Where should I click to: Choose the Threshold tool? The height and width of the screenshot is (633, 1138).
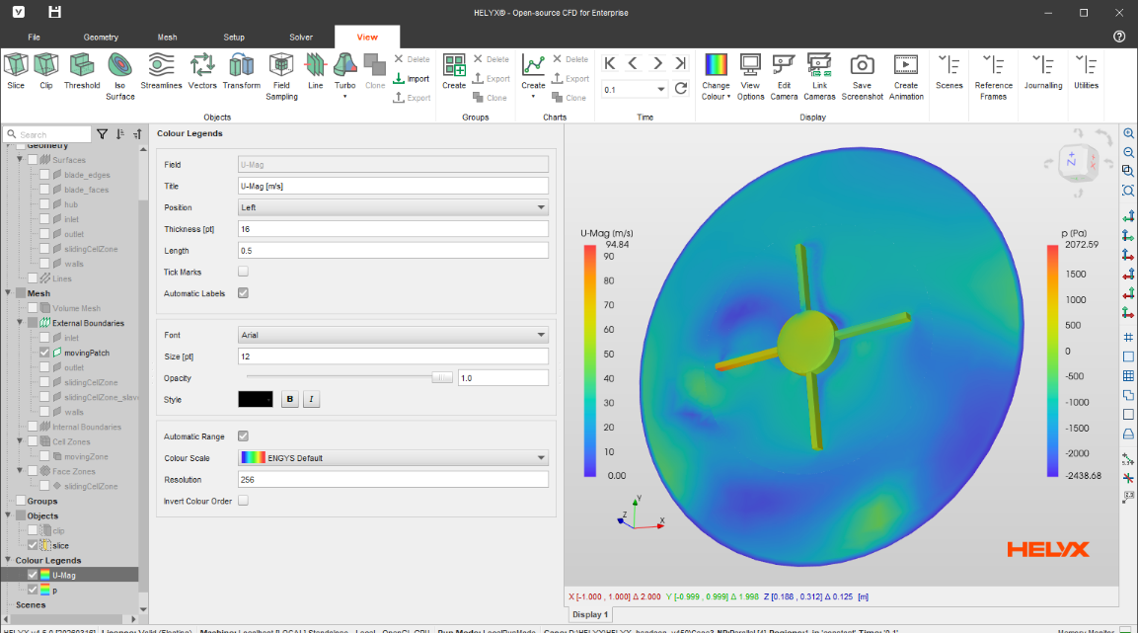click(82, 71)
